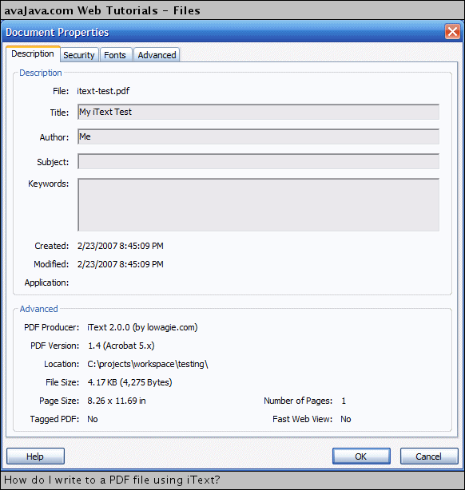Switch to the Security tab

(x=79, y=55)
